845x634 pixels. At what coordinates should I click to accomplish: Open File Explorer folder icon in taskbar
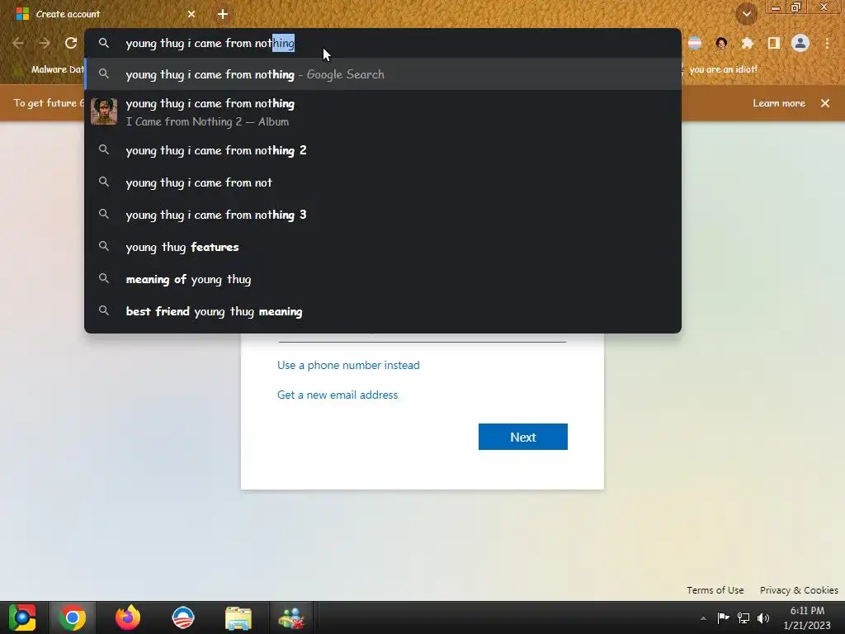[x=238, y=617]
